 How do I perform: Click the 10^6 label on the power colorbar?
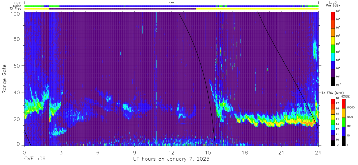click(x=338, y=27)
